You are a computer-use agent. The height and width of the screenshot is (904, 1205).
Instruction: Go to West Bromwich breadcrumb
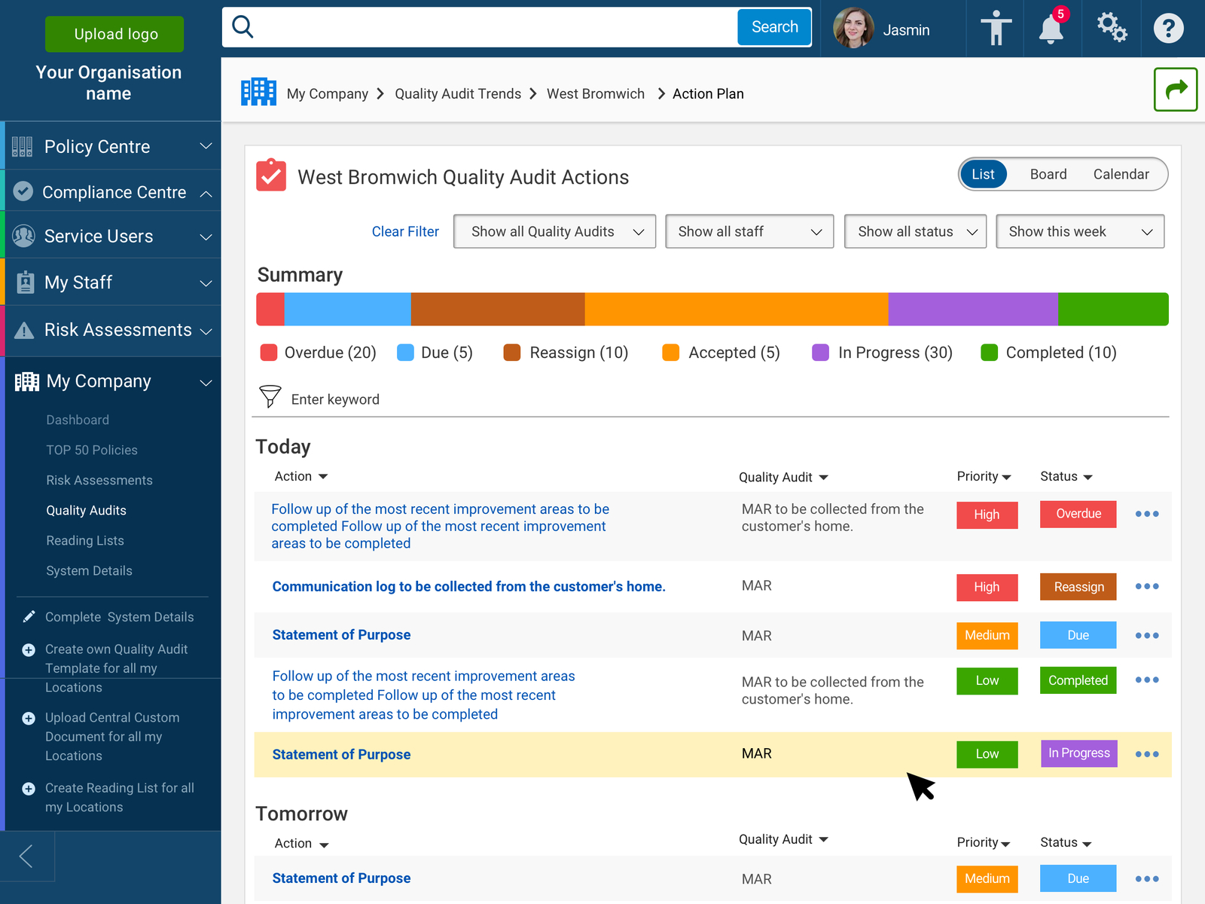pos(596,93)
